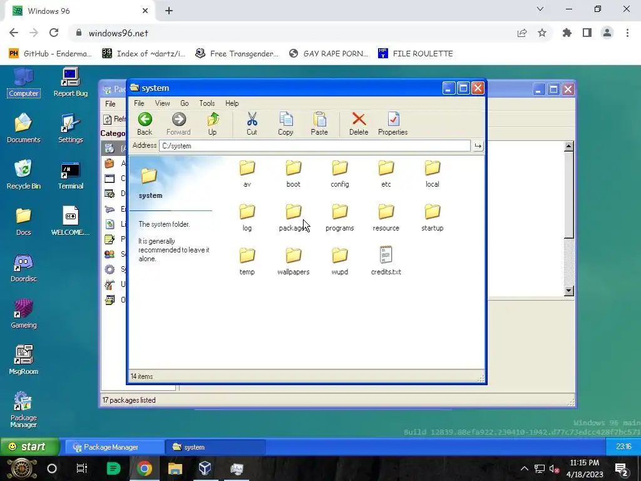
Task: Select the etc folder
Action: click(386, 173)
